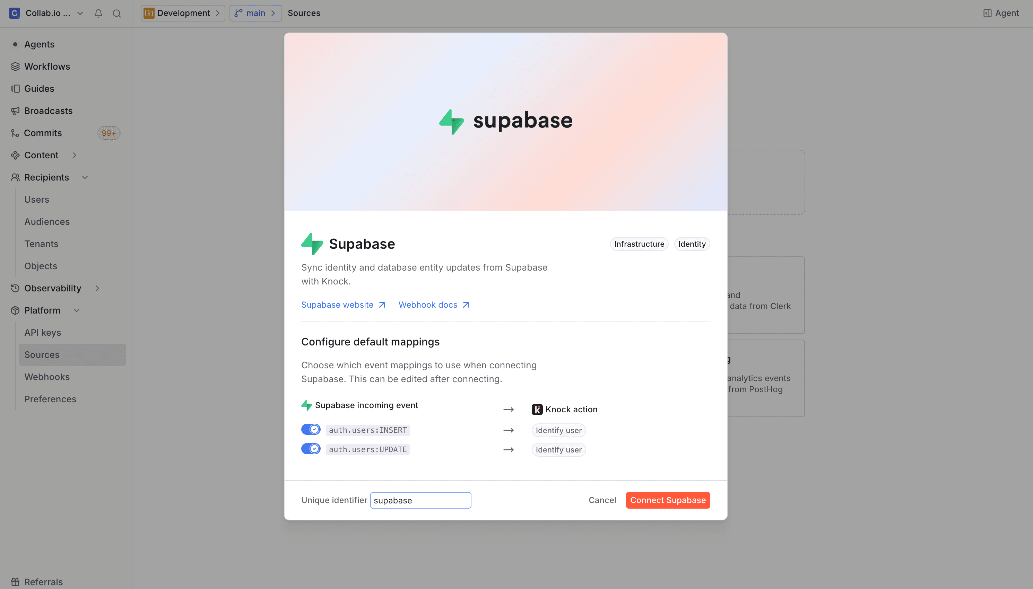Open search with the magnifier icon
The image size is (1033, 589).
(x=116, y=13)
